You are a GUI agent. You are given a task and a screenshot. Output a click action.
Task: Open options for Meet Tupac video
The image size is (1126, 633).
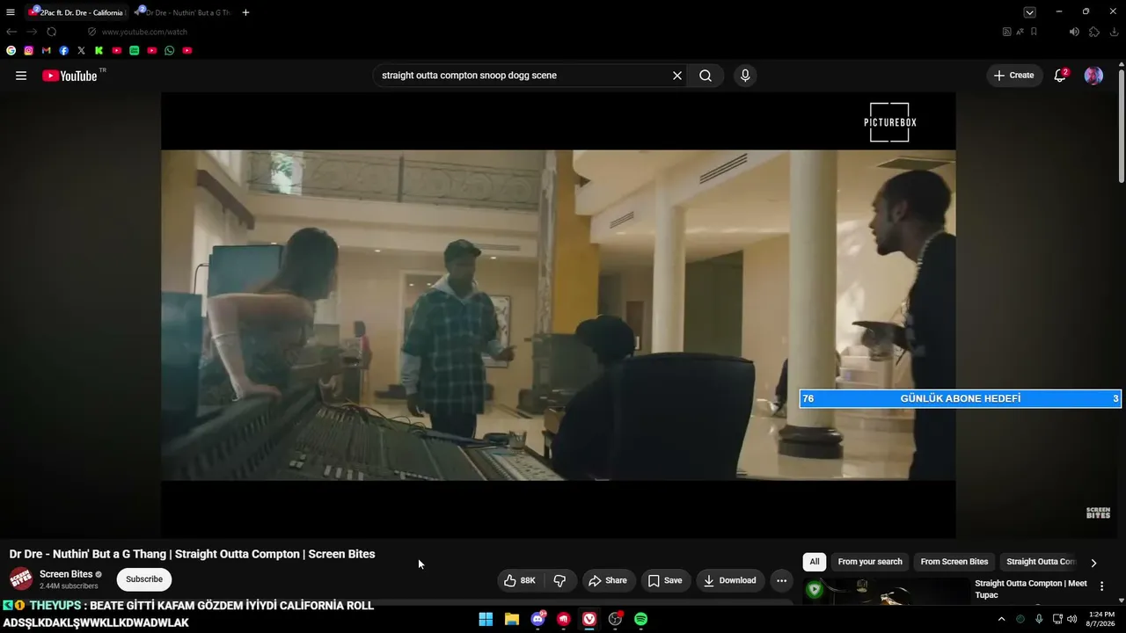point(1101,586)
